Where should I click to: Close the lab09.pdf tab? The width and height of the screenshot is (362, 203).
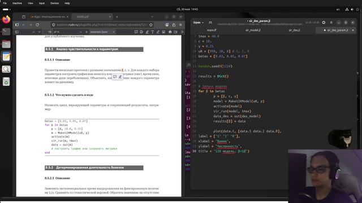pyautogui.click(x=110, y=17)
